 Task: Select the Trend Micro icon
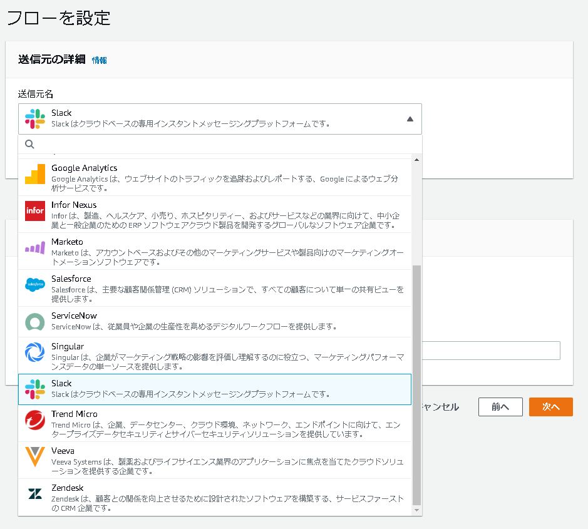[34, 419]
